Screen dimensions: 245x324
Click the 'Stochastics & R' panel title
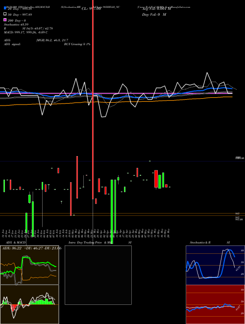pyautogui.click(x=200, y=243)
